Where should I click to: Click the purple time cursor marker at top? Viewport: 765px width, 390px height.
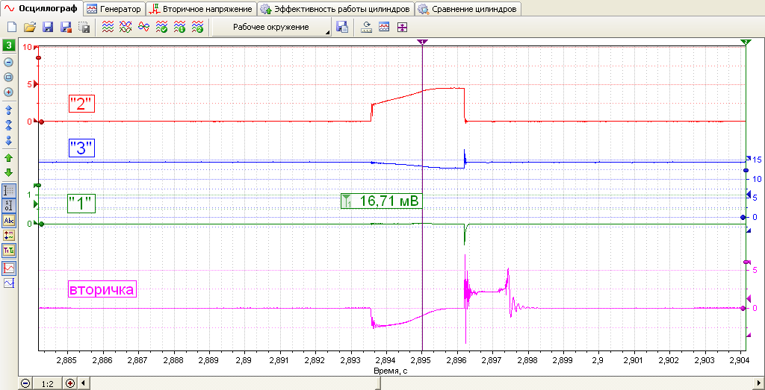point(422,43)
